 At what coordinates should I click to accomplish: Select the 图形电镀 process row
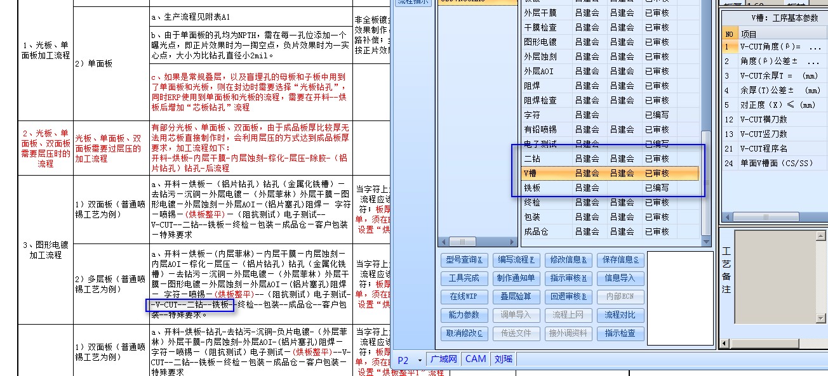(610, 42)
